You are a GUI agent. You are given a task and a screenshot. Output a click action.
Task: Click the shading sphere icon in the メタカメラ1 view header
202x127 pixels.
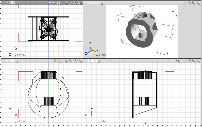pyautogui.click(x=198, y=3)
